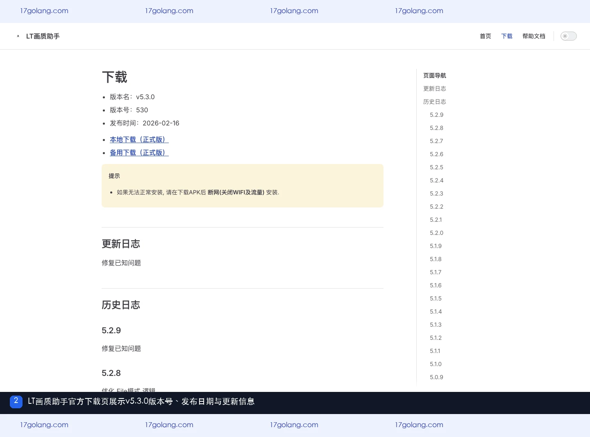This screenshot has width=590, height=437.
Task: Go to 5.2.0 in page navigation
Action: pos(436,233)
